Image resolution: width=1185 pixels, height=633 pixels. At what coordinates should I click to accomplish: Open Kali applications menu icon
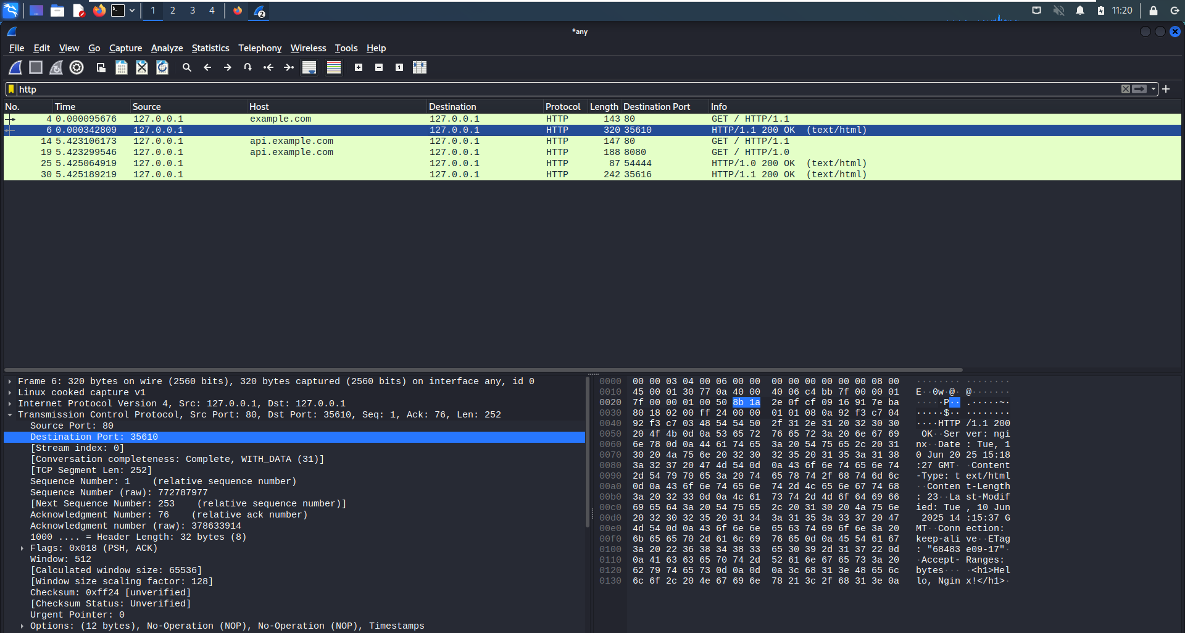click(11, 10)
